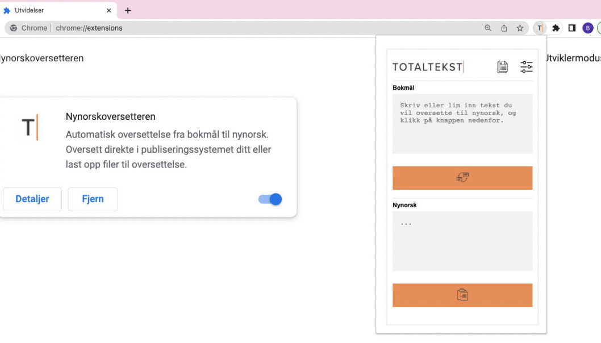
Task: Click the Utviklermodus label
Action: pos(573,58)
